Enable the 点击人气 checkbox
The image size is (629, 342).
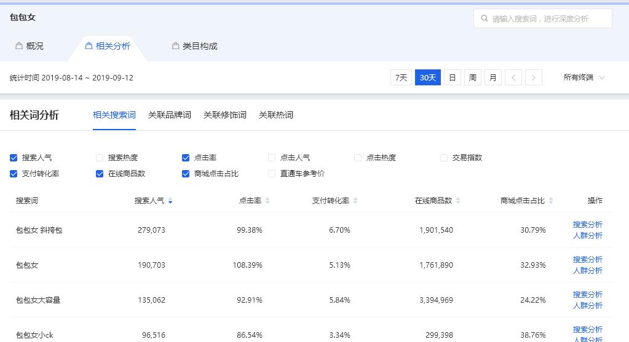point(272,158)
